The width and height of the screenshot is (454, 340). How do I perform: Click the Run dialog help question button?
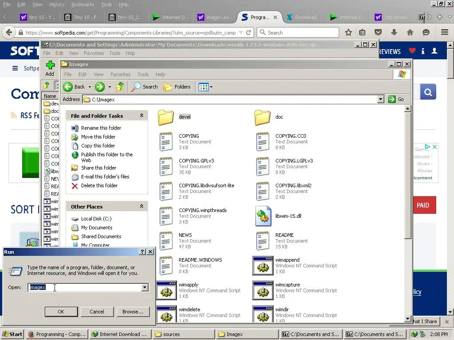coord(142,252)
